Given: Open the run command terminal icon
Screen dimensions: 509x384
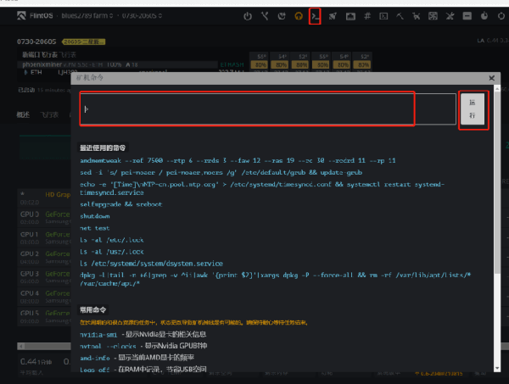Looking at the screenshot, I should (315, 16).
